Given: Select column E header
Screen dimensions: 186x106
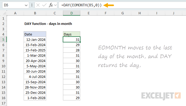Looking at the screenshot, I should coord(88,13).
